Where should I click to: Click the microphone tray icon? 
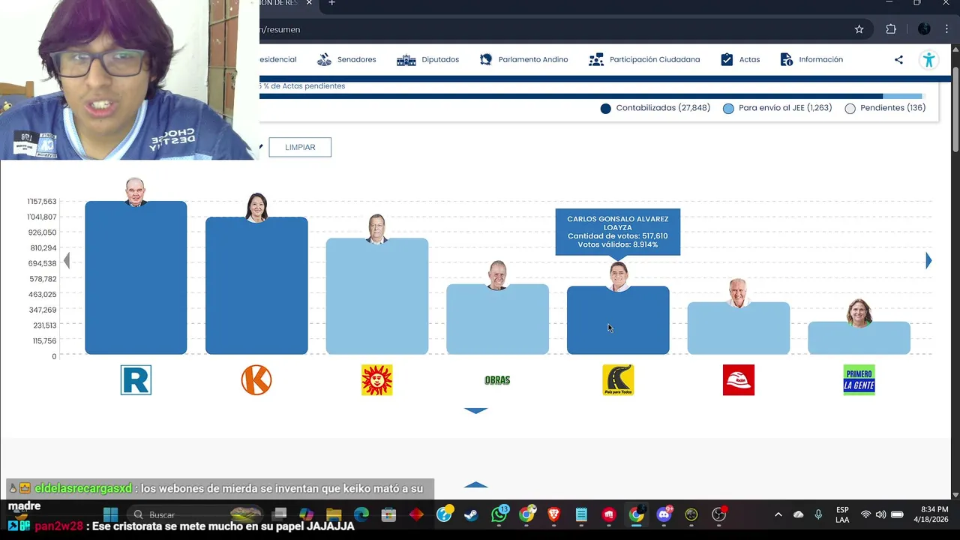818,514
